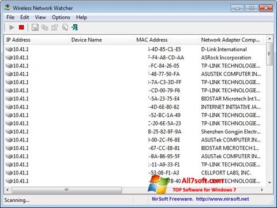The image size is (277, 208).
Task: Select the row with MAC ending CD-00-79-F6
Action: click(135, 91)
